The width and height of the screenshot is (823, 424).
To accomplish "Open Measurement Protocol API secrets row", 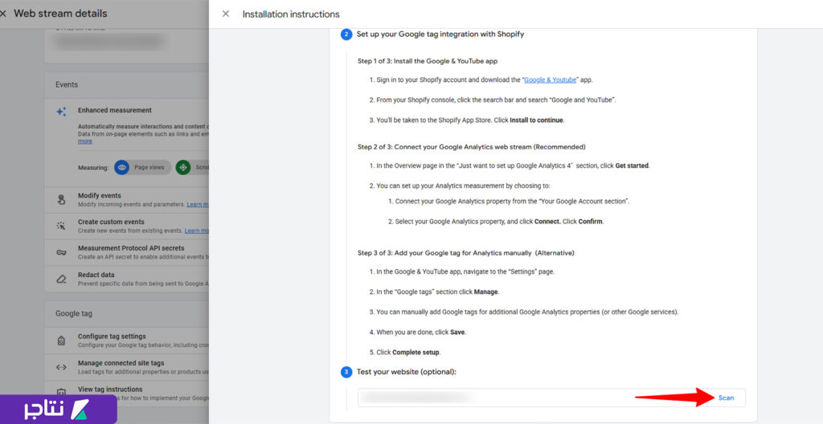I will tap(126, 252).
